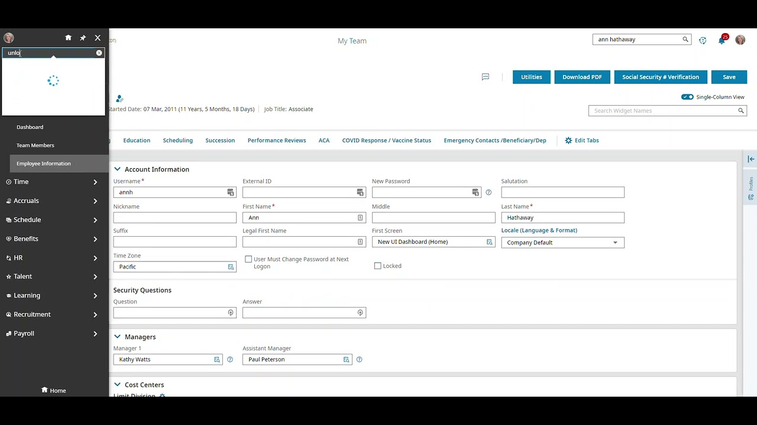This screenshot has height=425, width=757.
Task: Click the pin sidebar icon
Action: (83, 38)
